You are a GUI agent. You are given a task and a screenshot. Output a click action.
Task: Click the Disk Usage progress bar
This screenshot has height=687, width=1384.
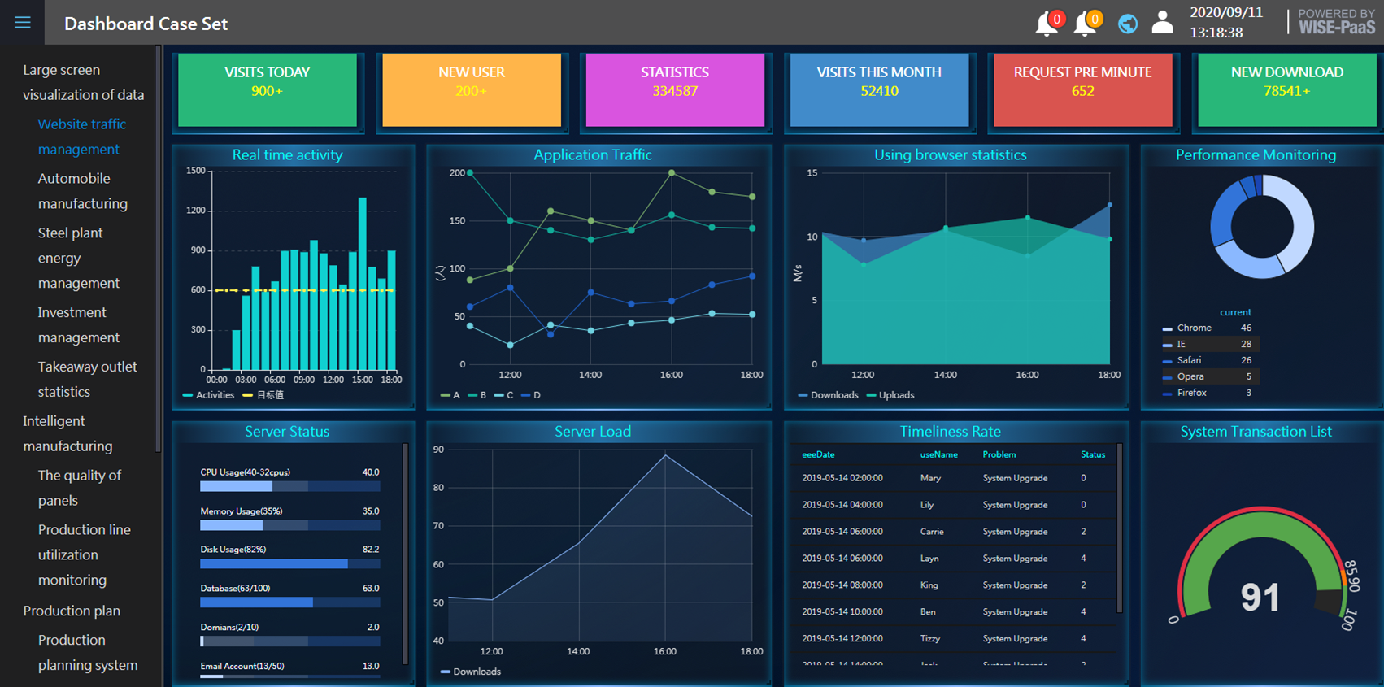pos(289,564)
